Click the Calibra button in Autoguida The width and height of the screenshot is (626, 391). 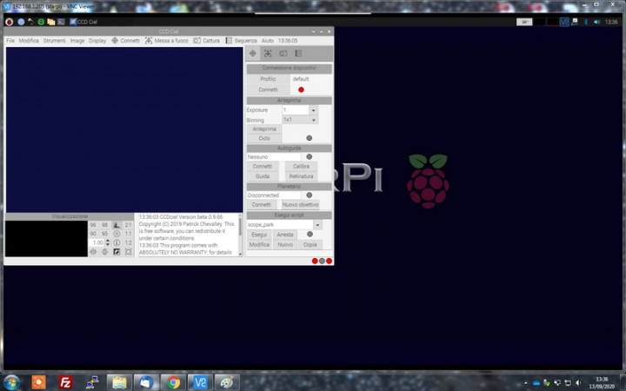301,166
